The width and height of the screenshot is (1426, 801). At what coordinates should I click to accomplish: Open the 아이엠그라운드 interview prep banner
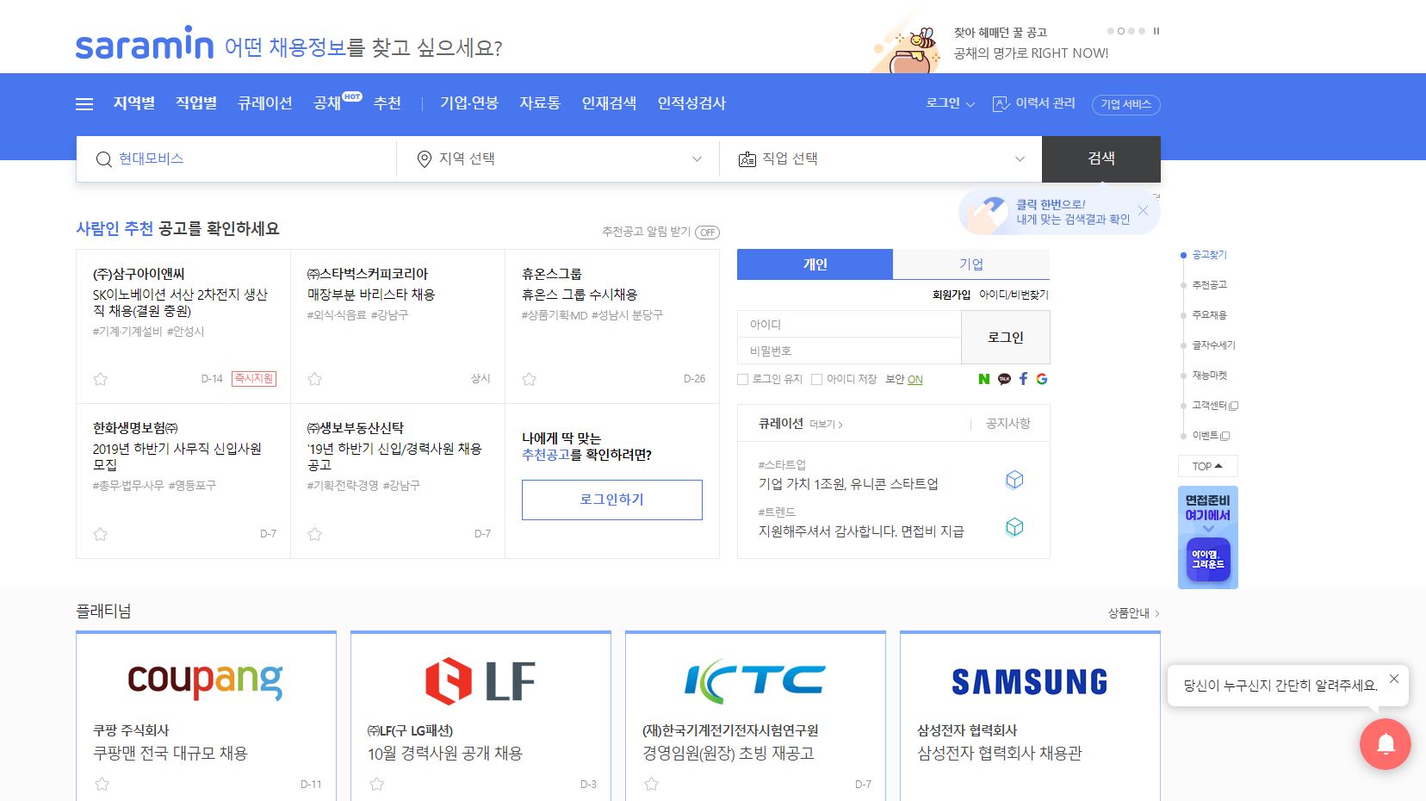tap(1208, 537)
